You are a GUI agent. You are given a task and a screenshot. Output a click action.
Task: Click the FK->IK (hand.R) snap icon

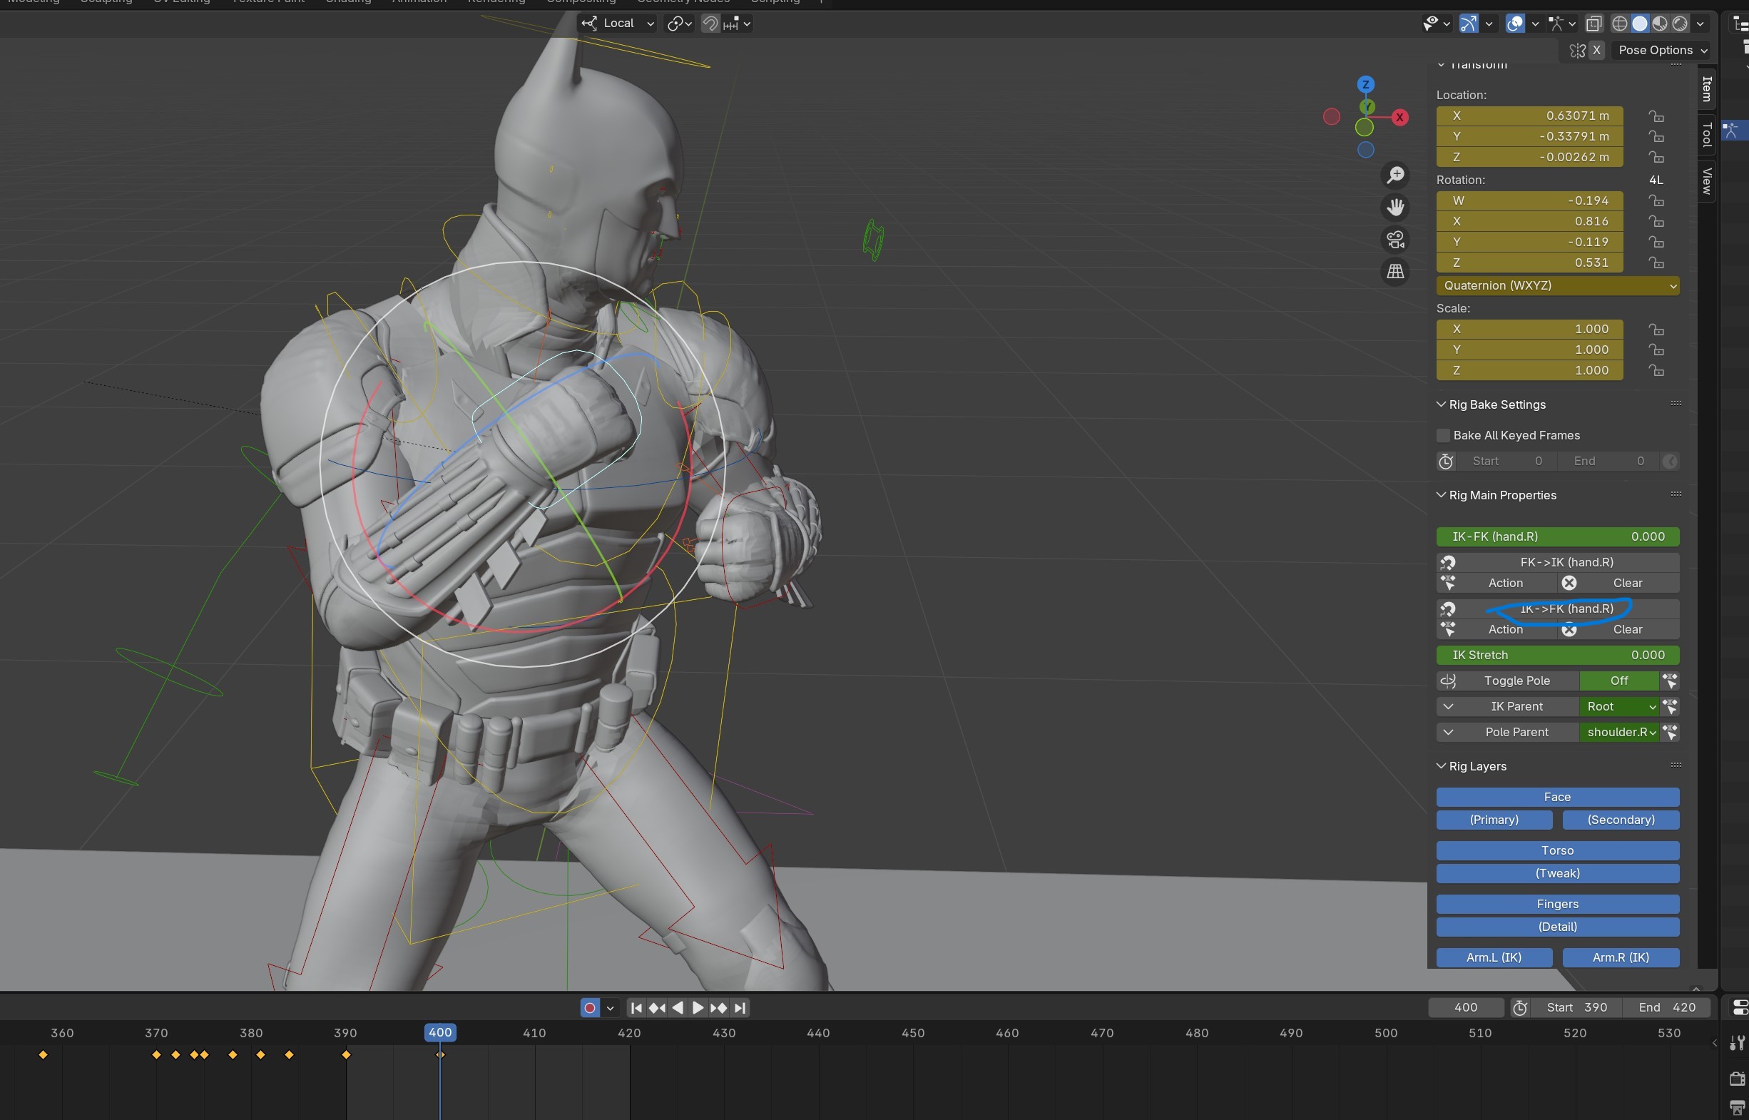coord(1447,563)
